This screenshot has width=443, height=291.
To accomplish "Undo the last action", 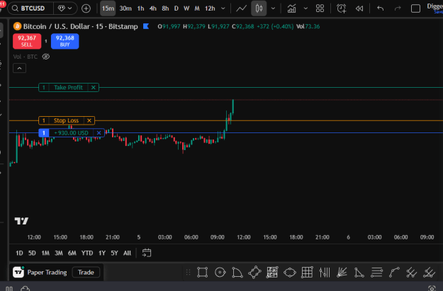I will pos(381,8).
